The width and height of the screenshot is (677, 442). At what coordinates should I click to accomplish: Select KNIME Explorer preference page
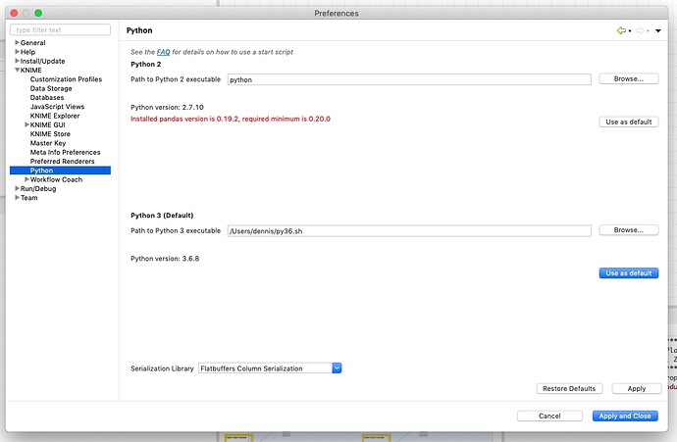point(55,116)
